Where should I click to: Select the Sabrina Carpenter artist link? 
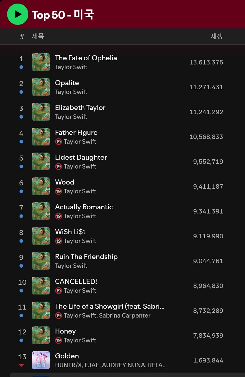125,315
